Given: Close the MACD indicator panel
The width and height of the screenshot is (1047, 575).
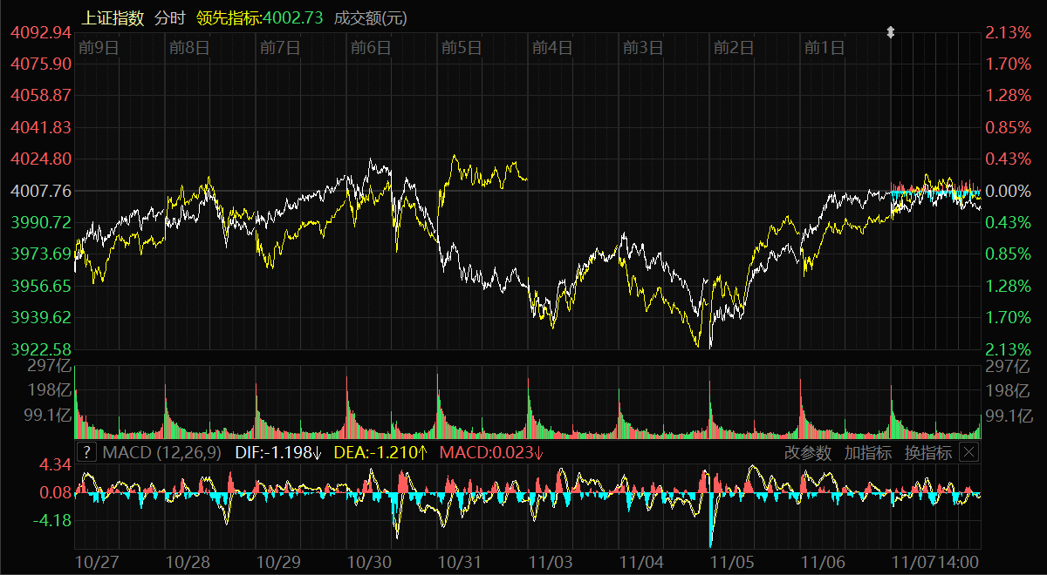Looking at the screenshot, I should pos(968,452).
